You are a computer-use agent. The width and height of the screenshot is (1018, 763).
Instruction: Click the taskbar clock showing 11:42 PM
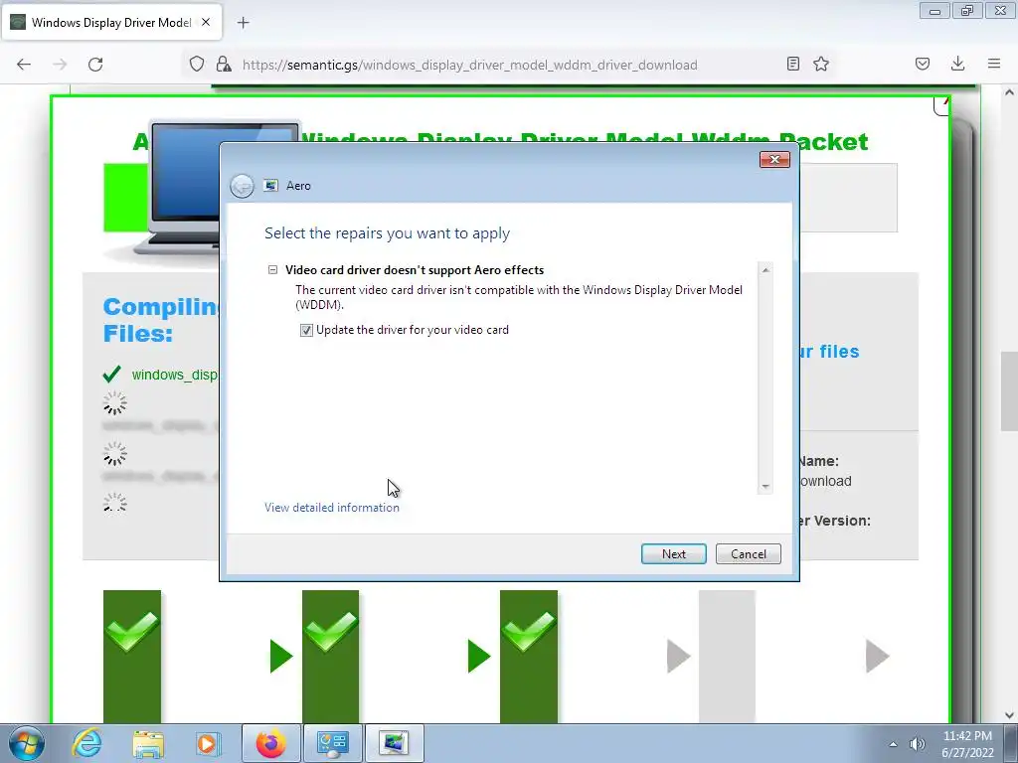click(x=967, y=744)
